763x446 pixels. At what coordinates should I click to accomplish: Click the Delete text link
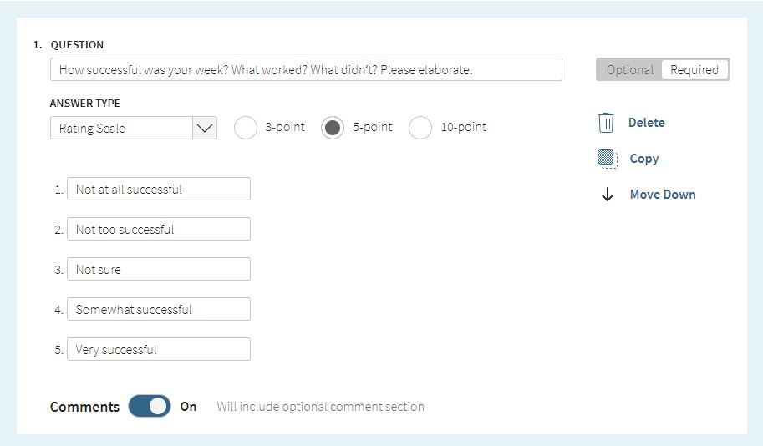click(646, 123)
